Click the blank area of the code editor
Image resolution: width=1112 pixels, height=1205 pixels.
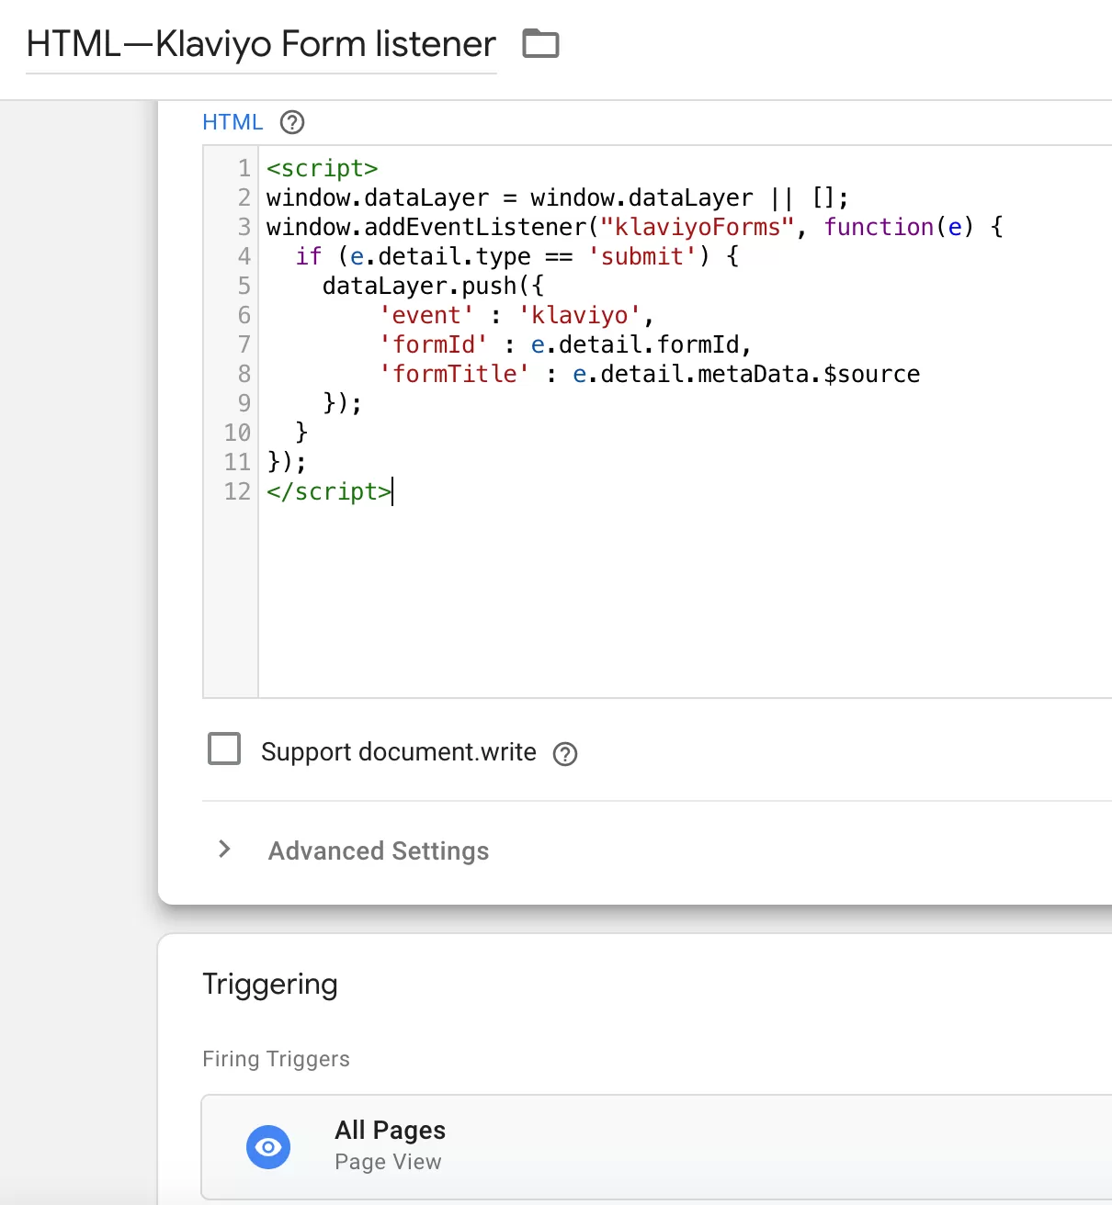685,602
